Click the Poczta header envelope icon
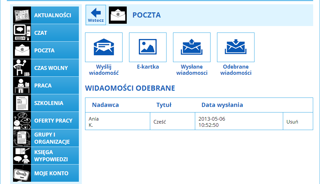This screenshot has height=184, width=320. (118, 15)
